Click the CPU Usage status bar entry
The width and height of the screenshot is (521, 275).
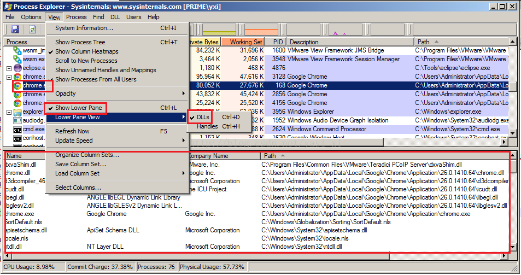(x=34, y=267)
